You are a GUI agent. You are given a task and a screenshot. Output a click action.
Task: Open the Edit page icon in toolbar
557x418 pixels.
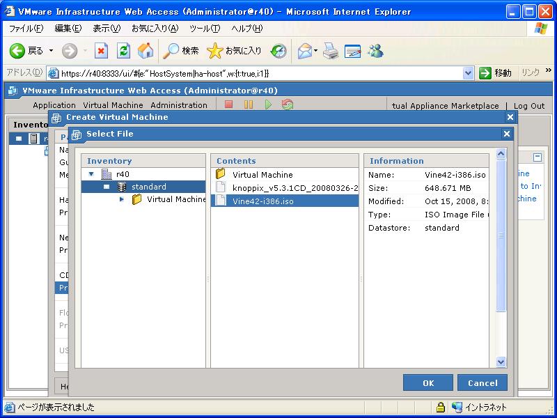point(353,51)
